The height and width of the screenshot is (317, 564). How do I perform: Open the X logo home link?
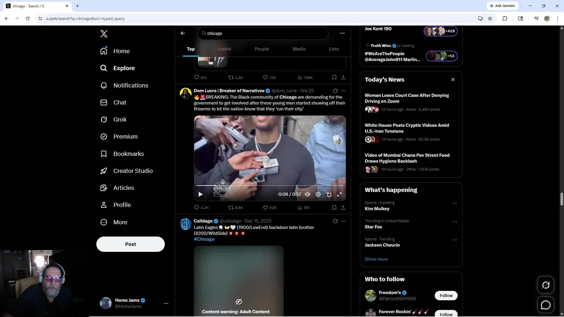coord(104,34)
